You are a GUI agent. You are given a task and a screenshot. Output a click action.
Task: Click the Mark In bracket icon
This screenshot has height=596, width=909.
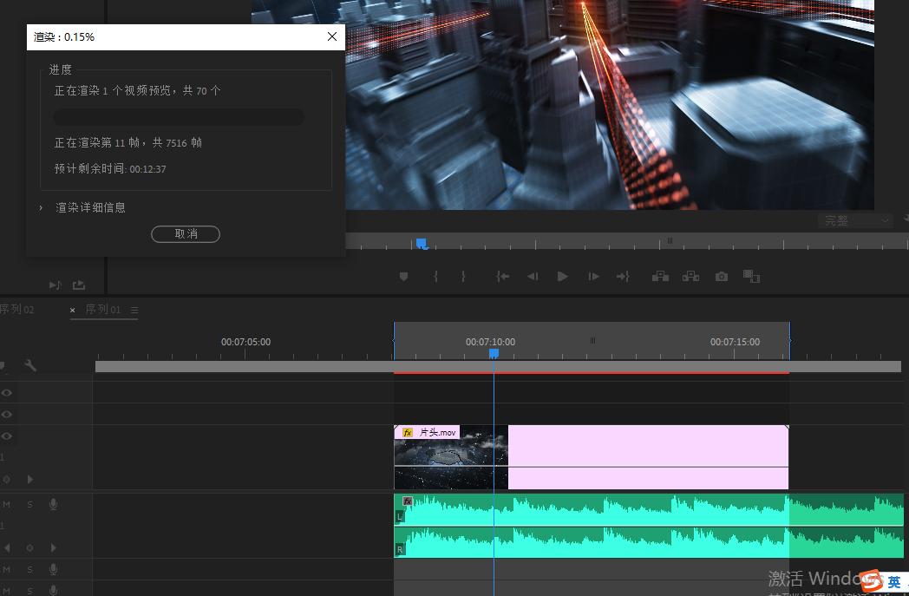[x=435, y=277]
